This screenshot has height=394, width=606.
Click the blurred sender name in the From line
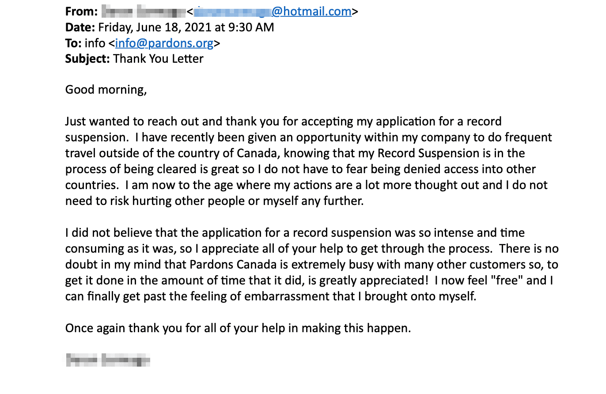[x=143, y=11]
